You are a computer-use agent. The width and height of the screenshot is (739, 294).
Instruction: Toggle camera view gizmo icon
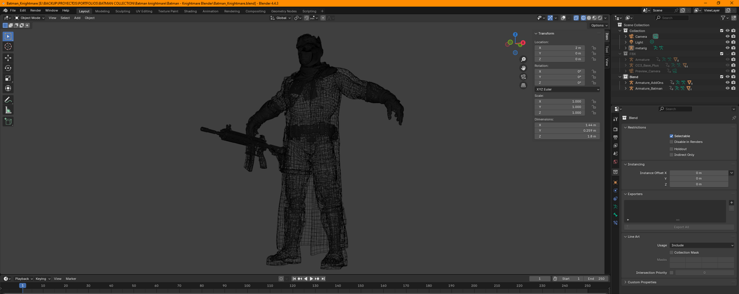[523, 77]
